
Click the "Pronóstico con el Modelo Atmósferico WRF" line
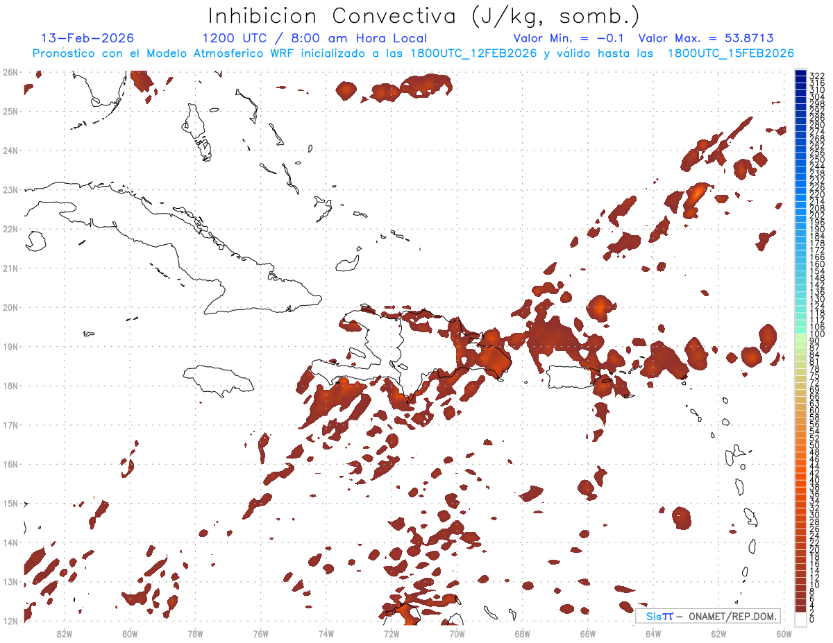pos(413,53)
